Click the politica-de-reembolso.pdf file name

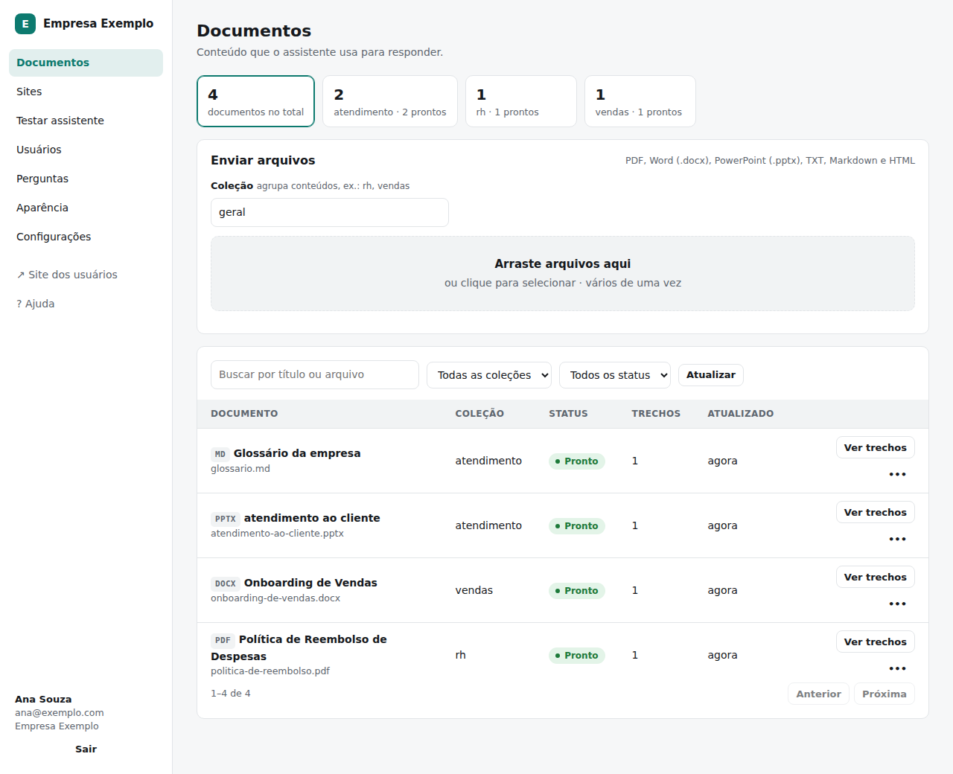point(270,671)
